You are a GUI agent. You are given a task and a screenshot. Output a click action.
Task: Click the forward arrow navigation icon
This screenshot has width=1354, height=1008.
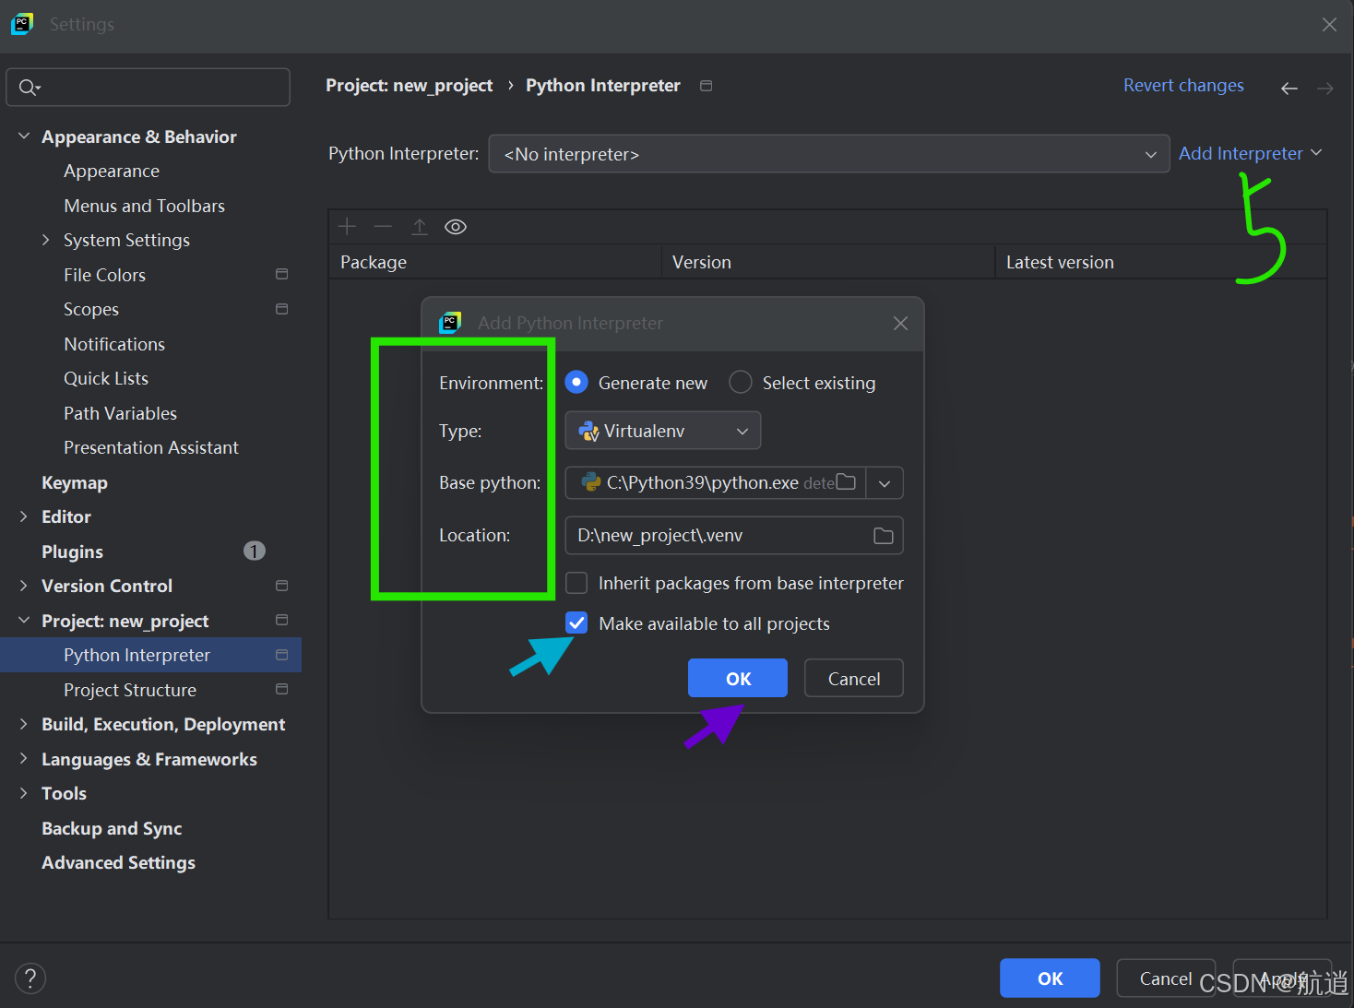(x=1325, y=89)
